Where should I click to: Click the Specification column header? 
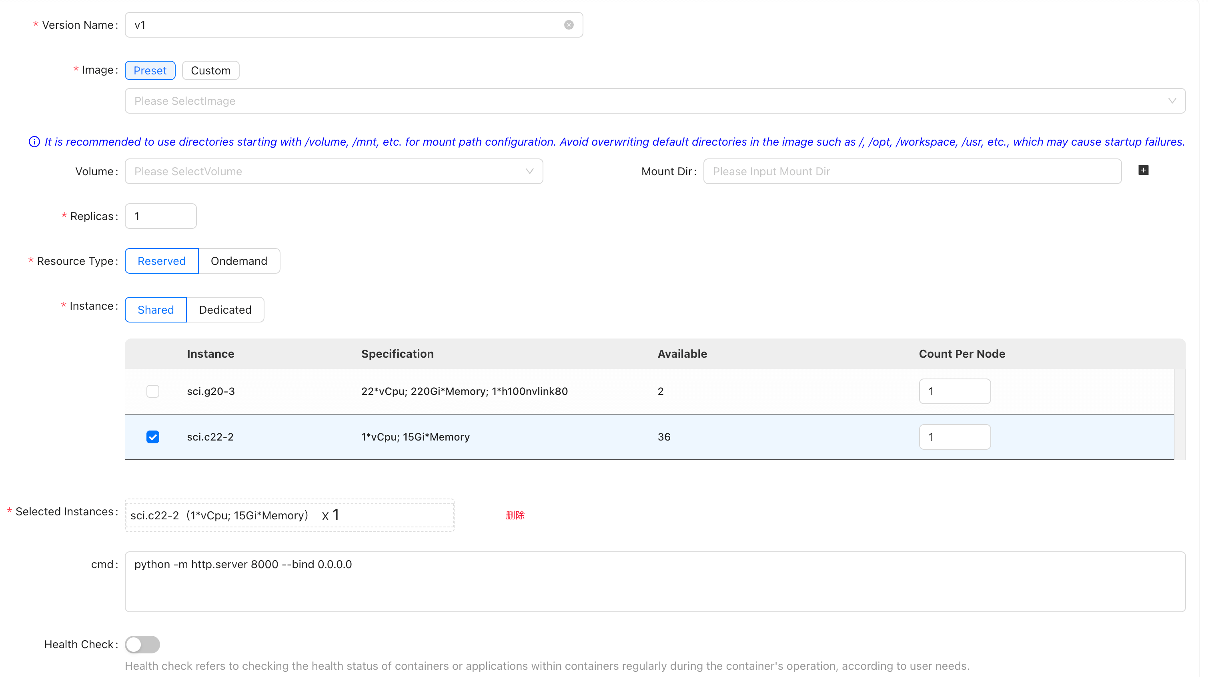(x=397, y=354)
